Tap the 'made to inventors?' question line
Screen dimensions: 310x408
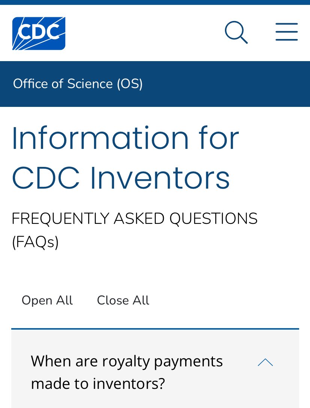98,384
